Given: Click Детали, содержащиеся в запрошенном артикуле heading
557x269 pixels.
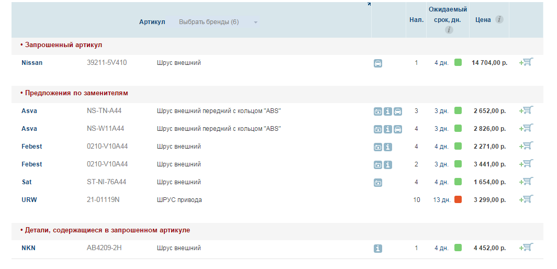Looking at the screenshot, I should 107,230.
